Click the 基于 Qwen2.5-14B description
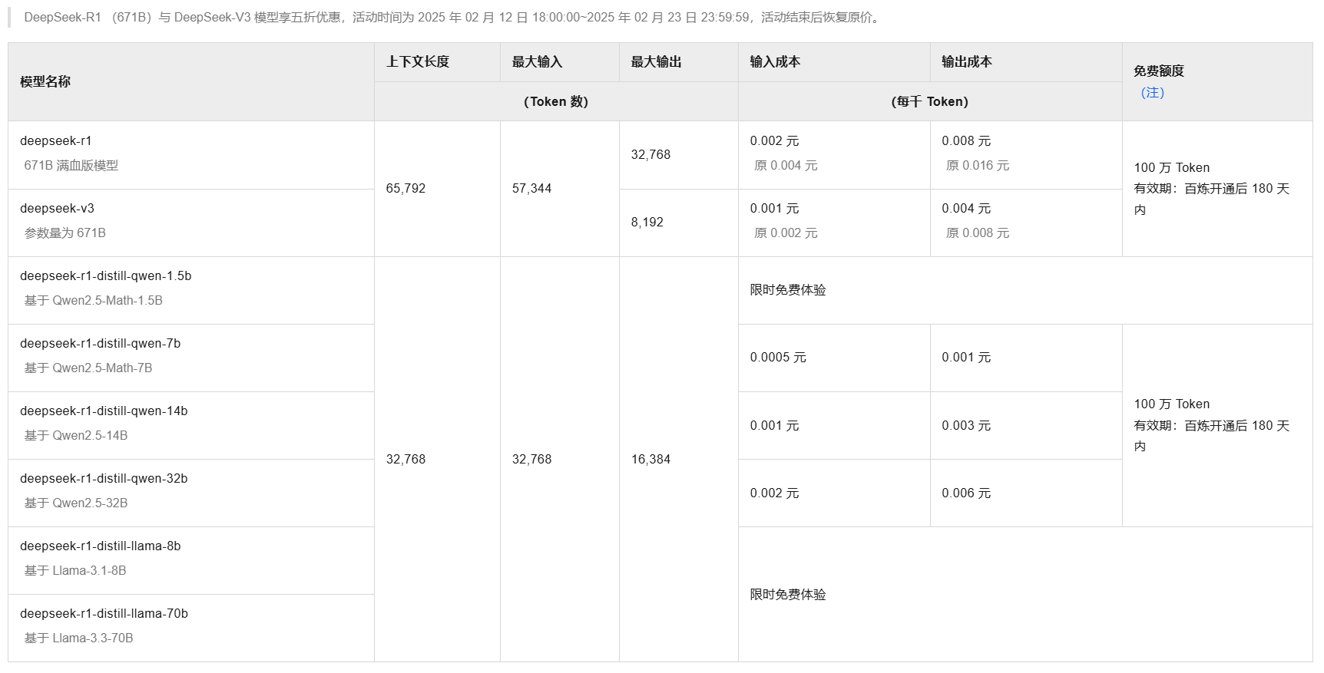1324x673 pixels. tap(76, 435)
